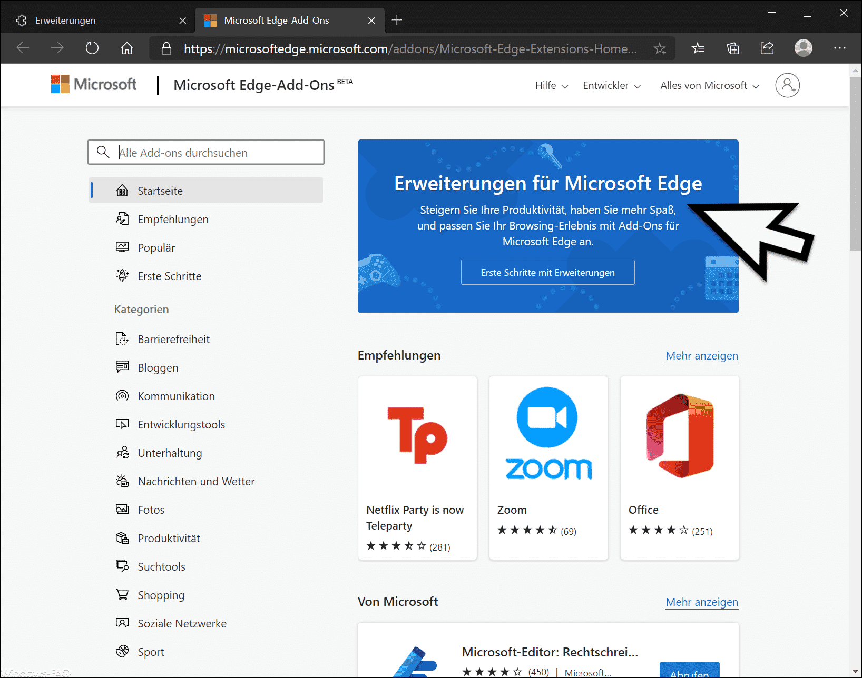Open the Kommunikation category icon

click(122, 396)
